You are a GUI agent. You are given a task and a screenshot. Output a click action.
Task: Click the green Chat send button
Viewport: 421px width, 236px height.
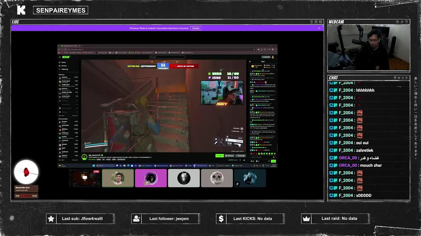pyautogui.click(x=273, y=161)
